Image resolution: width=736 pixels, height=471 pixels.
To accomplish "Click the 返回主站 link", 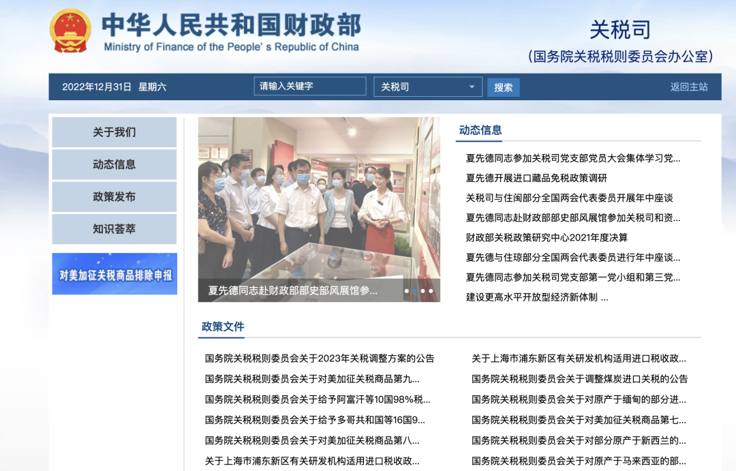I will pyautogui.click(x=689, y=87).
